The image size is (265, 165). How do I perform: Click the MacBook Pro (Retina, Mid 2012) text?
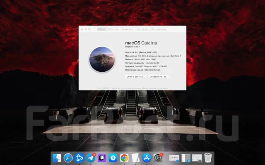coord(141,52)
